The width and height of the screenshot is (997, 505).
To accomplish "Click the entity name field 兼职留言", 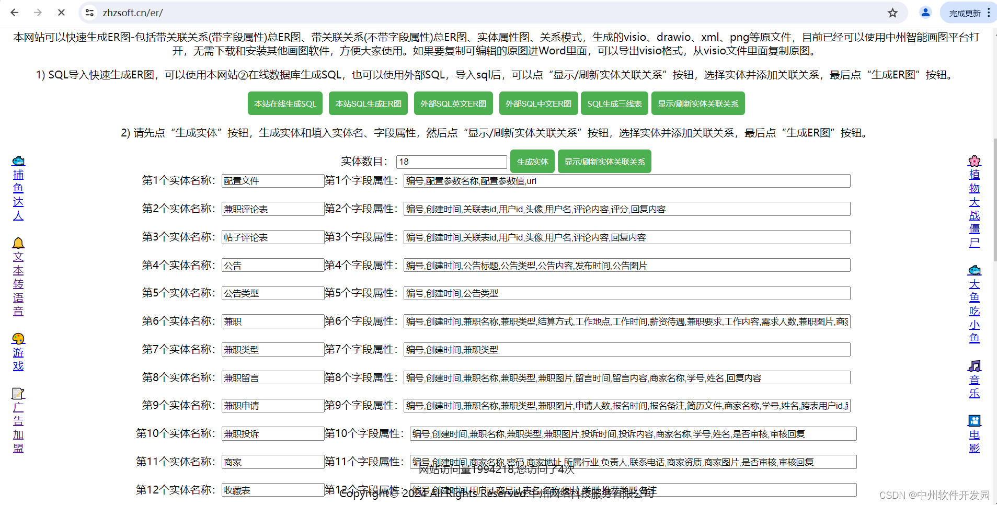I will coord(273,378).
